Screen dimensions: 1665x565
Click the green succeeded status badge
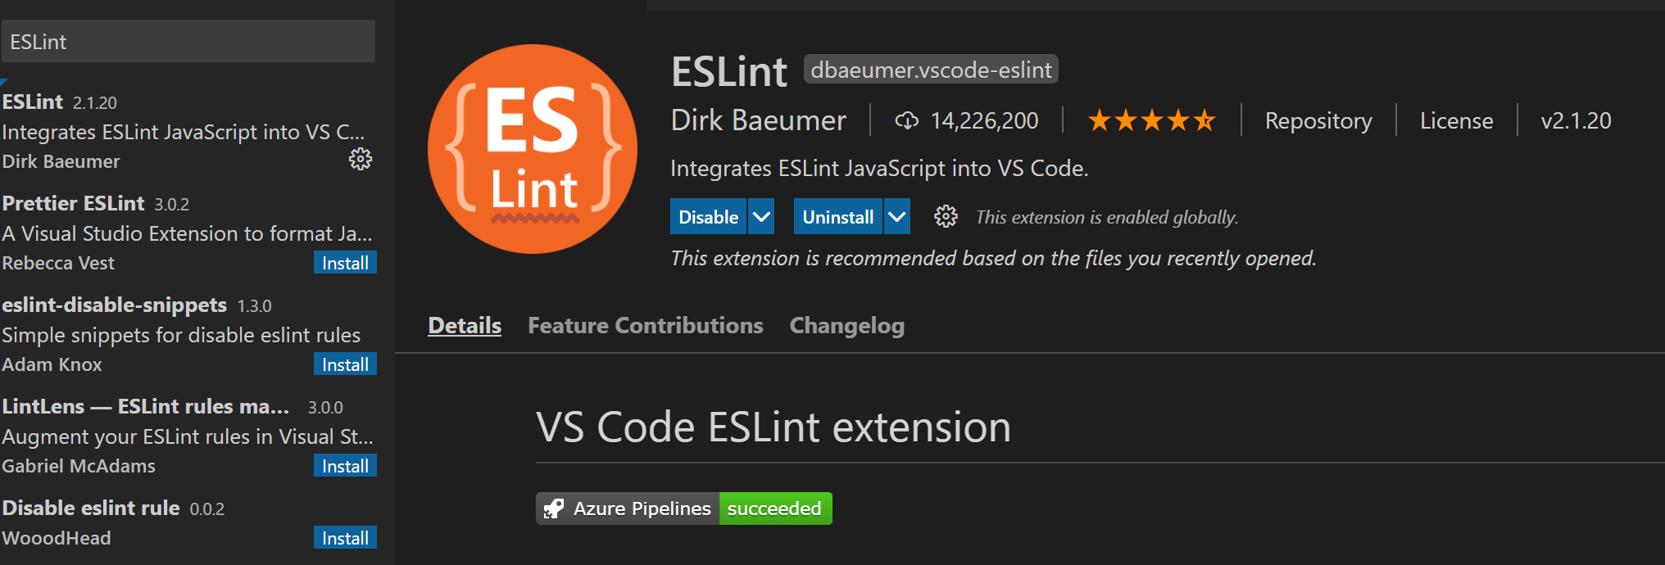[774, 508]
